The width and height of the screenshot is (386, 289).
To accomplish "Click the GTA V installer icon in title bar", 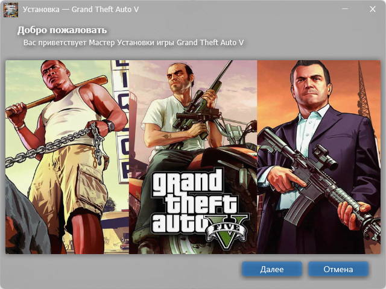I will pyautogui.click(x=11, y=10).
